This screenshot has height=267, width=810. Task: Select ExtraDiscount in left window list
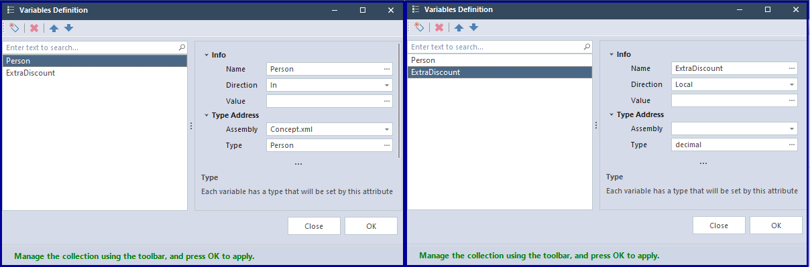95,73
